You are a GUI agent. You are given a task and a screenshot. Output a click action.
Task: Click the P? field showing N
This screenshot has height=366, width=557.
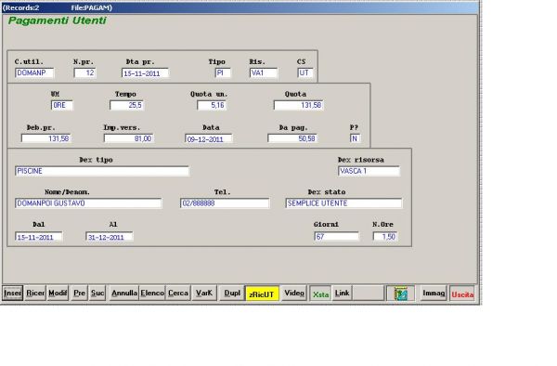tap(355, 138)
